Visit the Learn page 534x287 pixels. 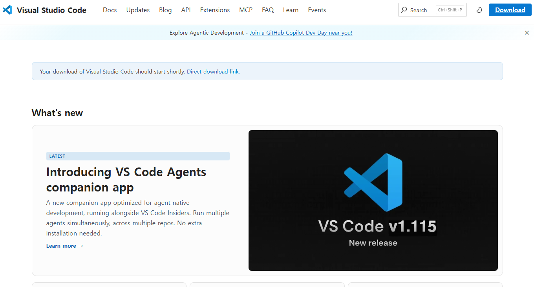coord(291,10)
